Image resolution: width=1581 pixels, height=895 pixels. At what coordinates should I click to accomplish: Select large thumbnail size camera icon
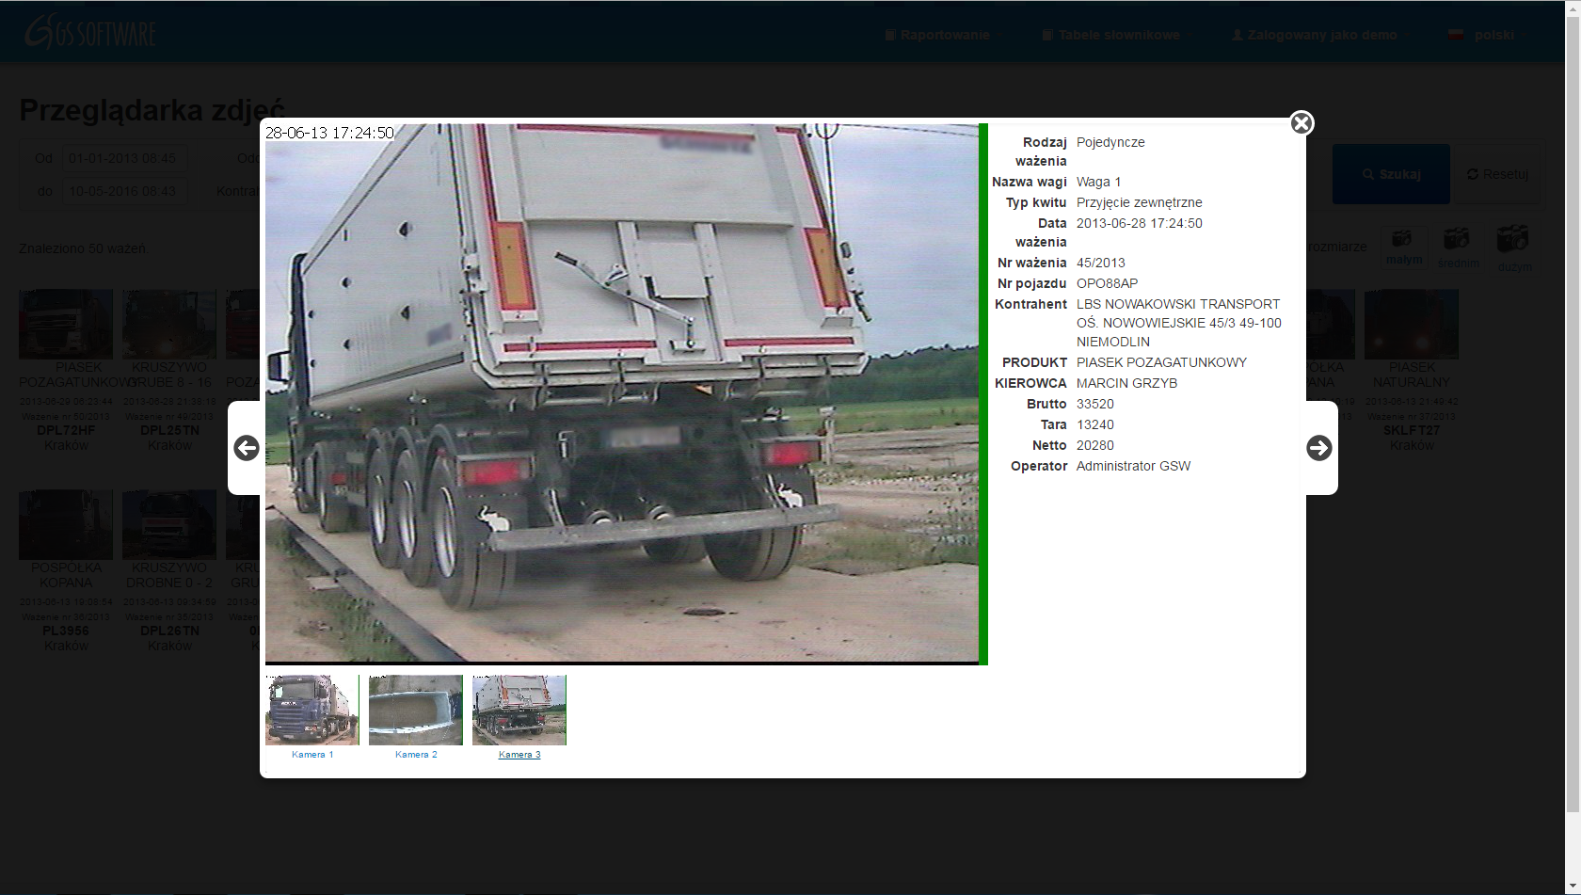pyautogui.click(x=1512, y=239)
